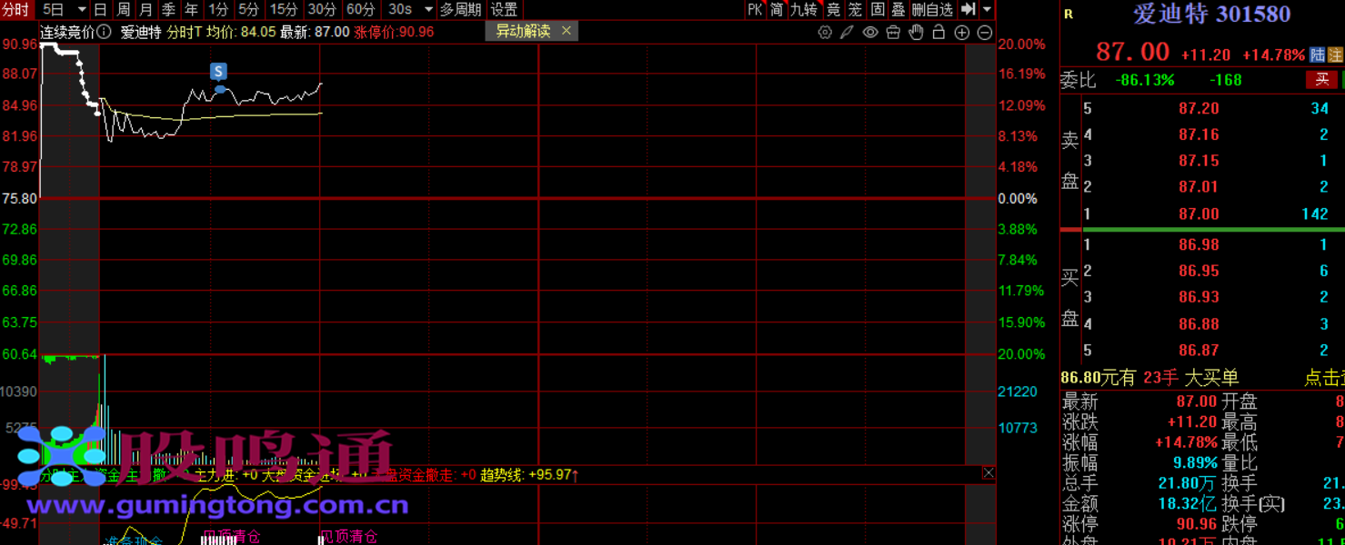Click the orange 注 tag icon
Viewport: 1345px width, 545px height.
coord(1334,54)
